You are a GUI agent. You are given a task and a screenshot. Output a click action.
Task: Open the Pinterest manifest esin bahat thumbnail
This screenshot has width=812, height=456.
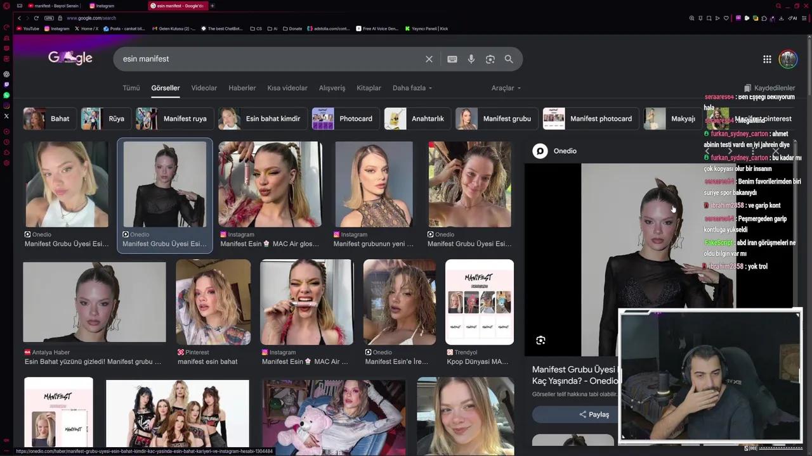(x=213, y=302)
